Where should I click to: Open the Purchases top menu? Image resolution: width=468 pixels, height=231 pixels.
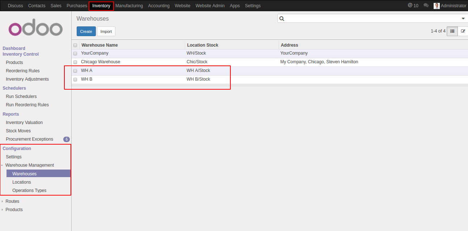(x=77, y=6)
